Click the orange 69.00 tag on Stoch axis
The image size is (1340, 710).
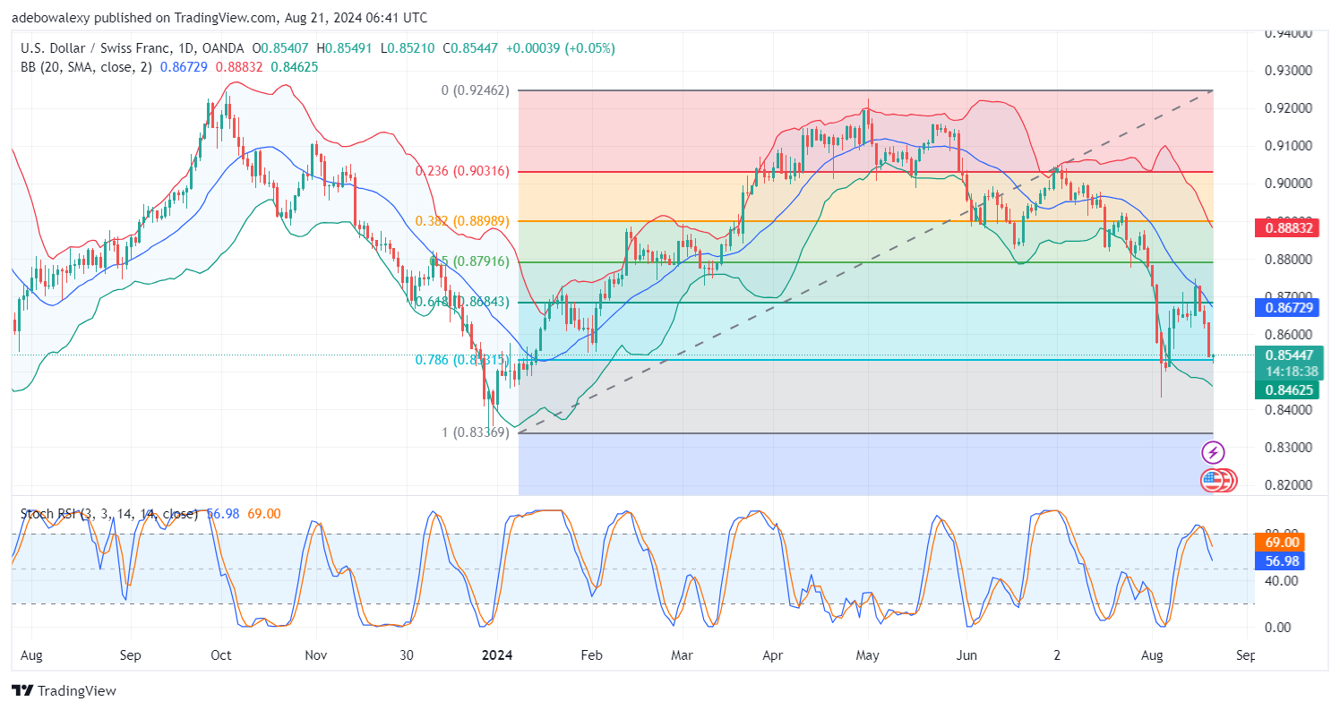click(x=1282, y=543)
